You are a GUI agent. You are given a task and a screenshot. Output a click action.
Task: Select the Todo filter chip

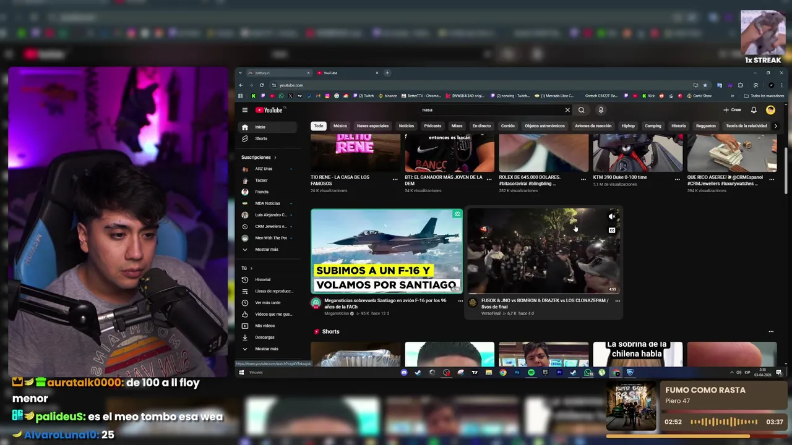click(x=319, y=126)
